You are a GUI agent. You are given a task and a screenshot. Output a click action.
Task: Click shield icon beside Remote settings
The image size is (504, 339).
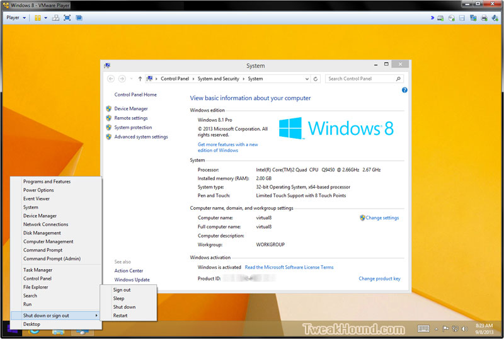108,118
